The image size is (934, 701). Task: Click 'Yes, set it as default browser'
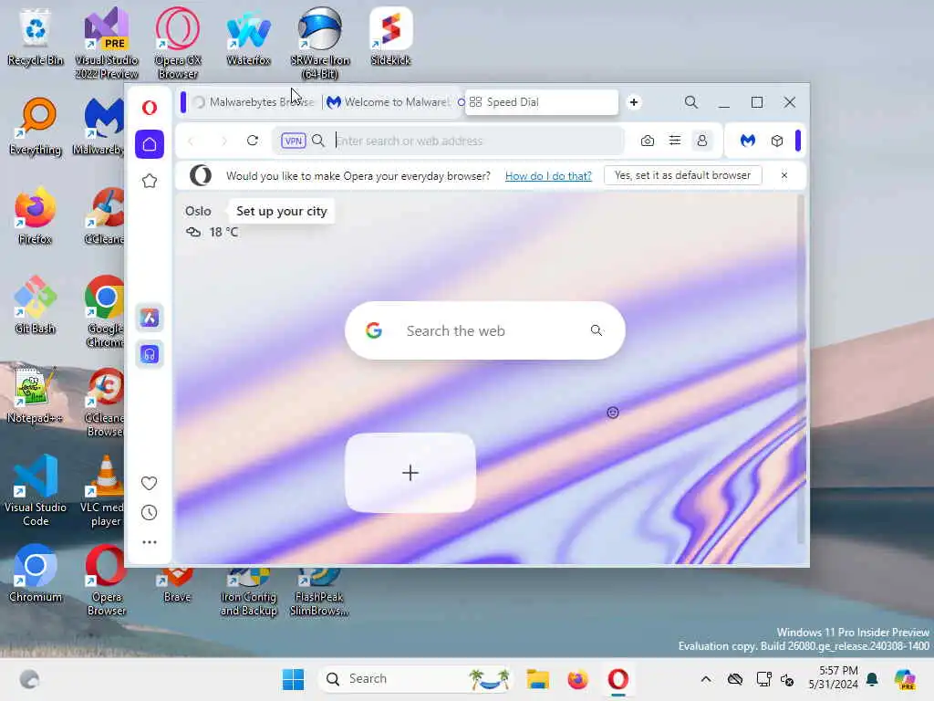coord(682,175)
